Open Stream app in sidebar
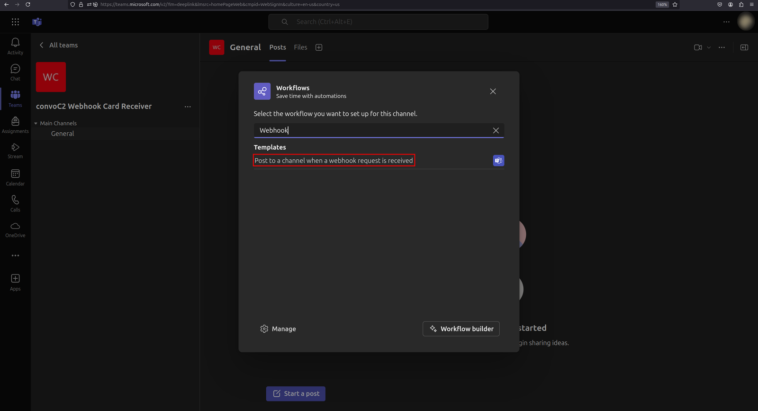 point(15,151)
